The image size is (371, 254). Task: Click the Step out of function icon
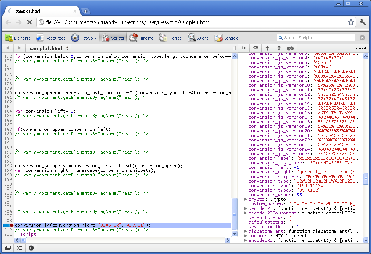(279, 48)
